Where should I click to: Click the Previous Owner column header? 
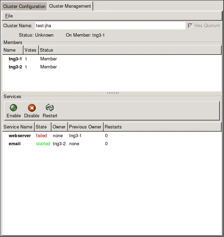click(x=85, y=127)
